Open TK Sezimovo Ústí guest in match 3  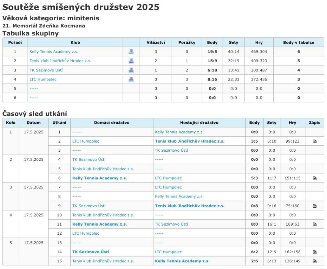tap(171, 150)
